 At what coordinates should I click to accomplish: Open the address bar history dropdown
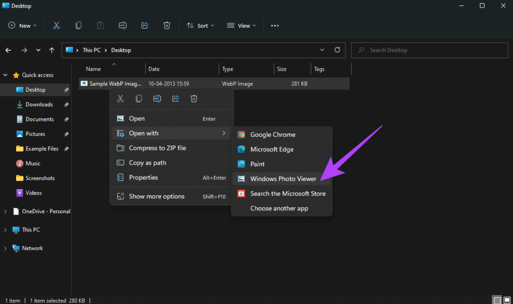tap(322, 50)
